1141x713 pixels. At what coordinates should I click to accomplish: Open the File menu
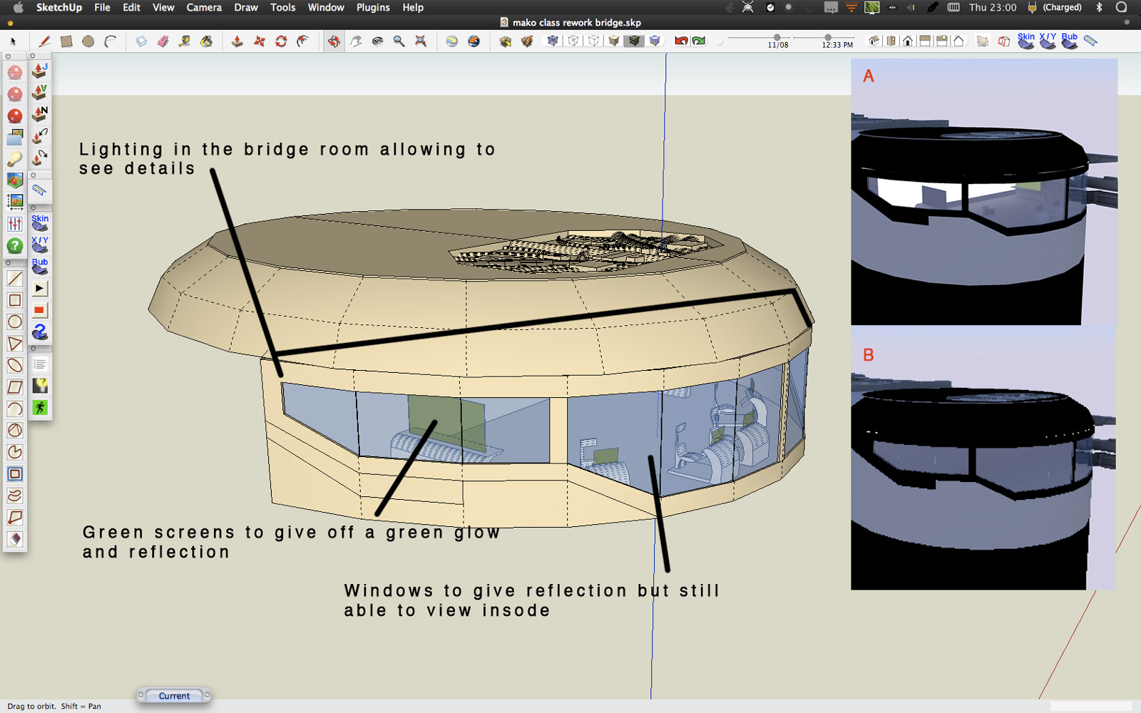coord(102,7)
